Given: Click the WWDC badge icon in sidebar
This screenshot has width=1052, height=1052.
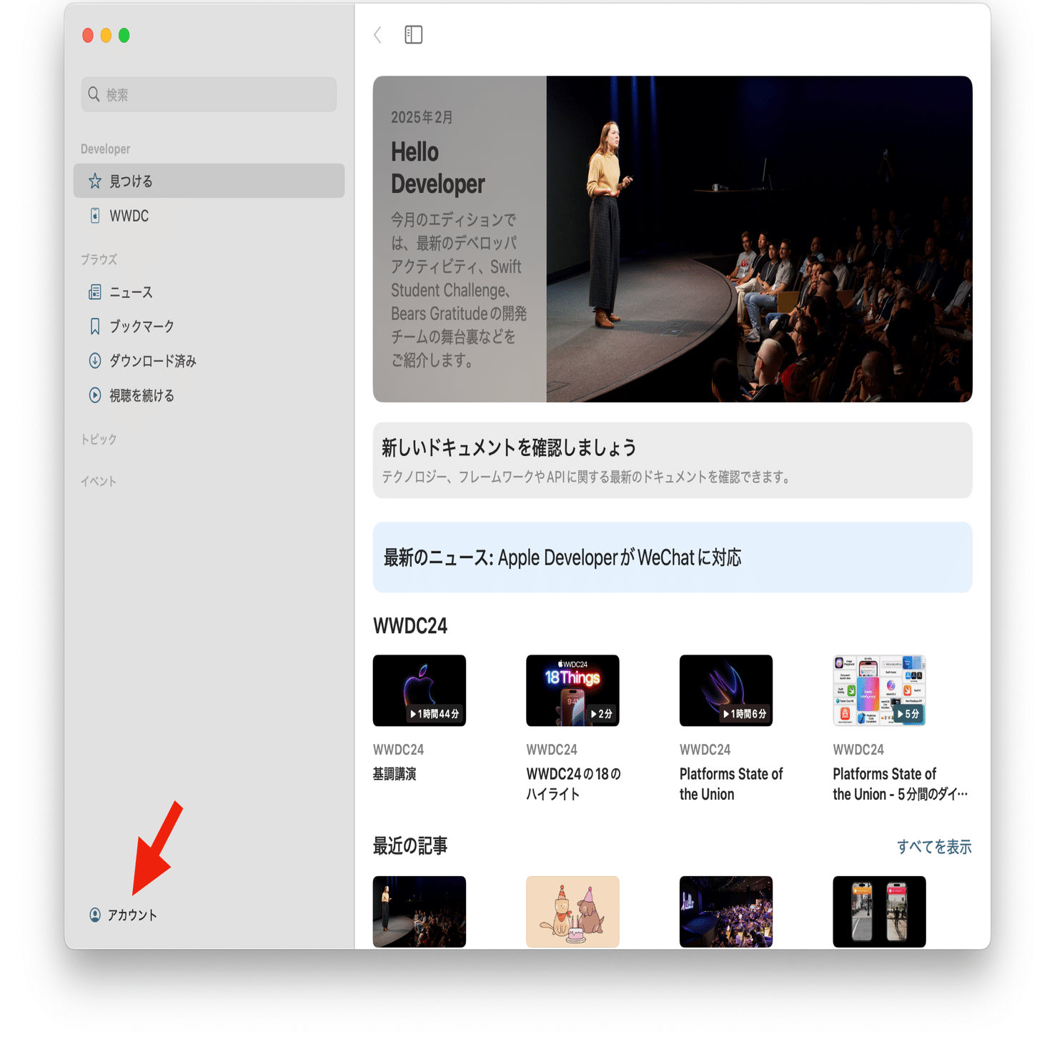Looking at the screenshot, I should point(95,216).
